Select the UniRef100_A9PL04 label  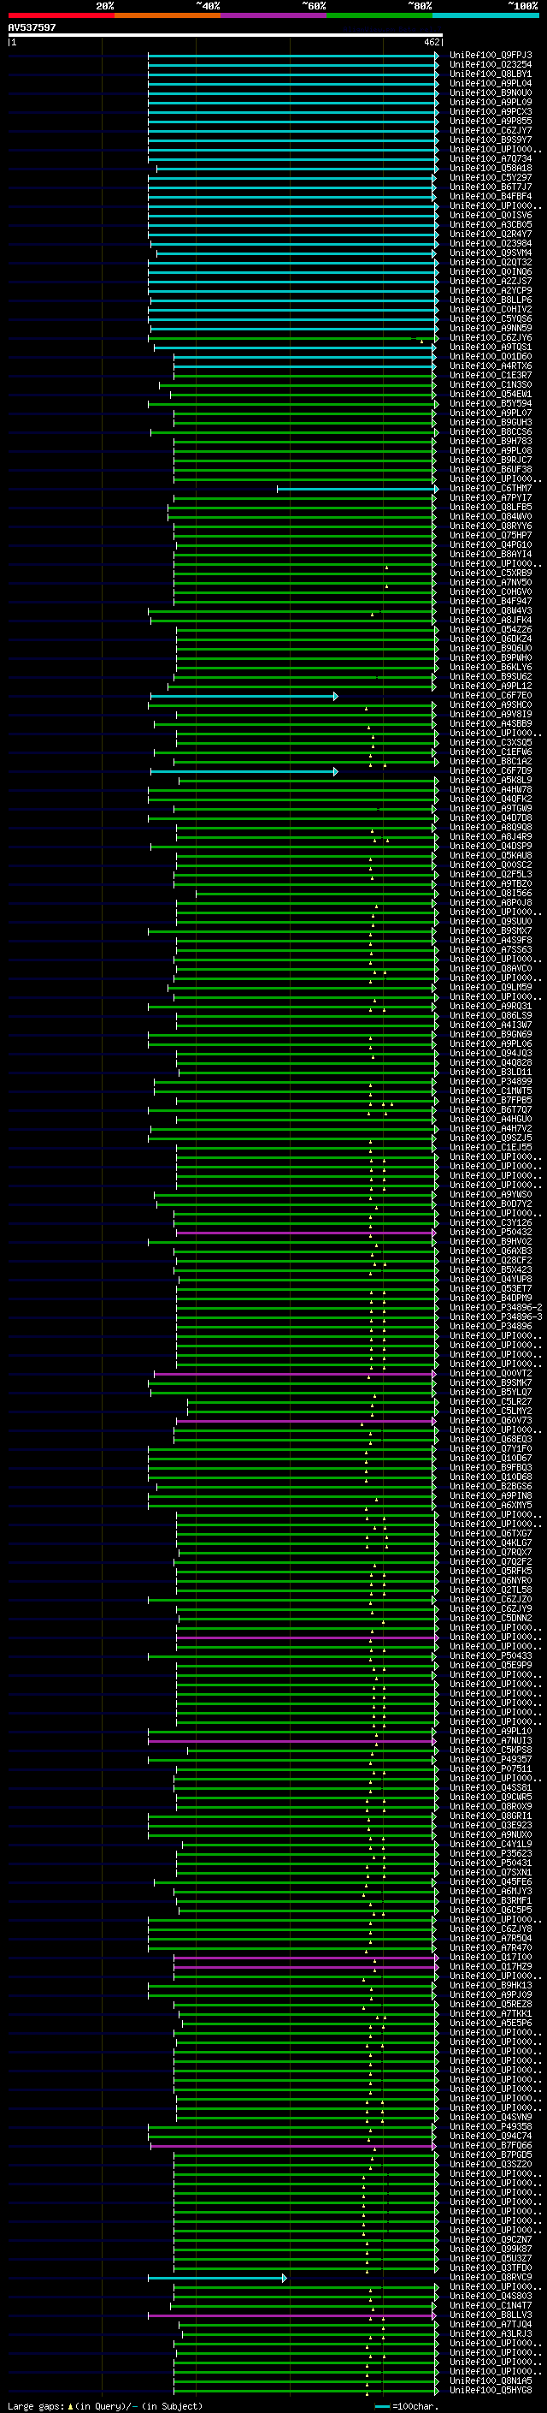pyautogui.click(x=490, y=83)
